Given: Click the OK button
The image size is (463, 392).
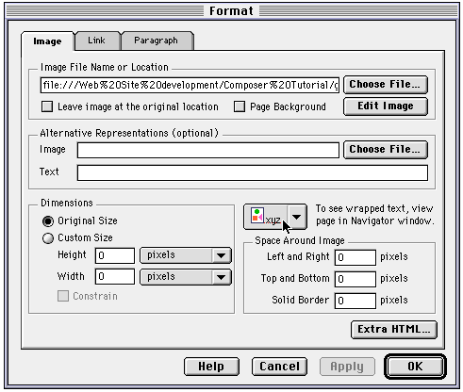Looking at the screenshot, I should 415,367.
